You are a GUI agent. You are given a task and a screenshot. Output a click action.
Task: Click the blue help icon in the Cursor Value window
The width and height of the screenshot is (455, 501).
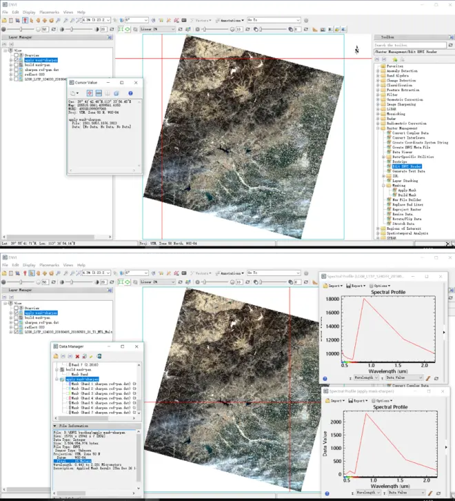click(130, 93)
